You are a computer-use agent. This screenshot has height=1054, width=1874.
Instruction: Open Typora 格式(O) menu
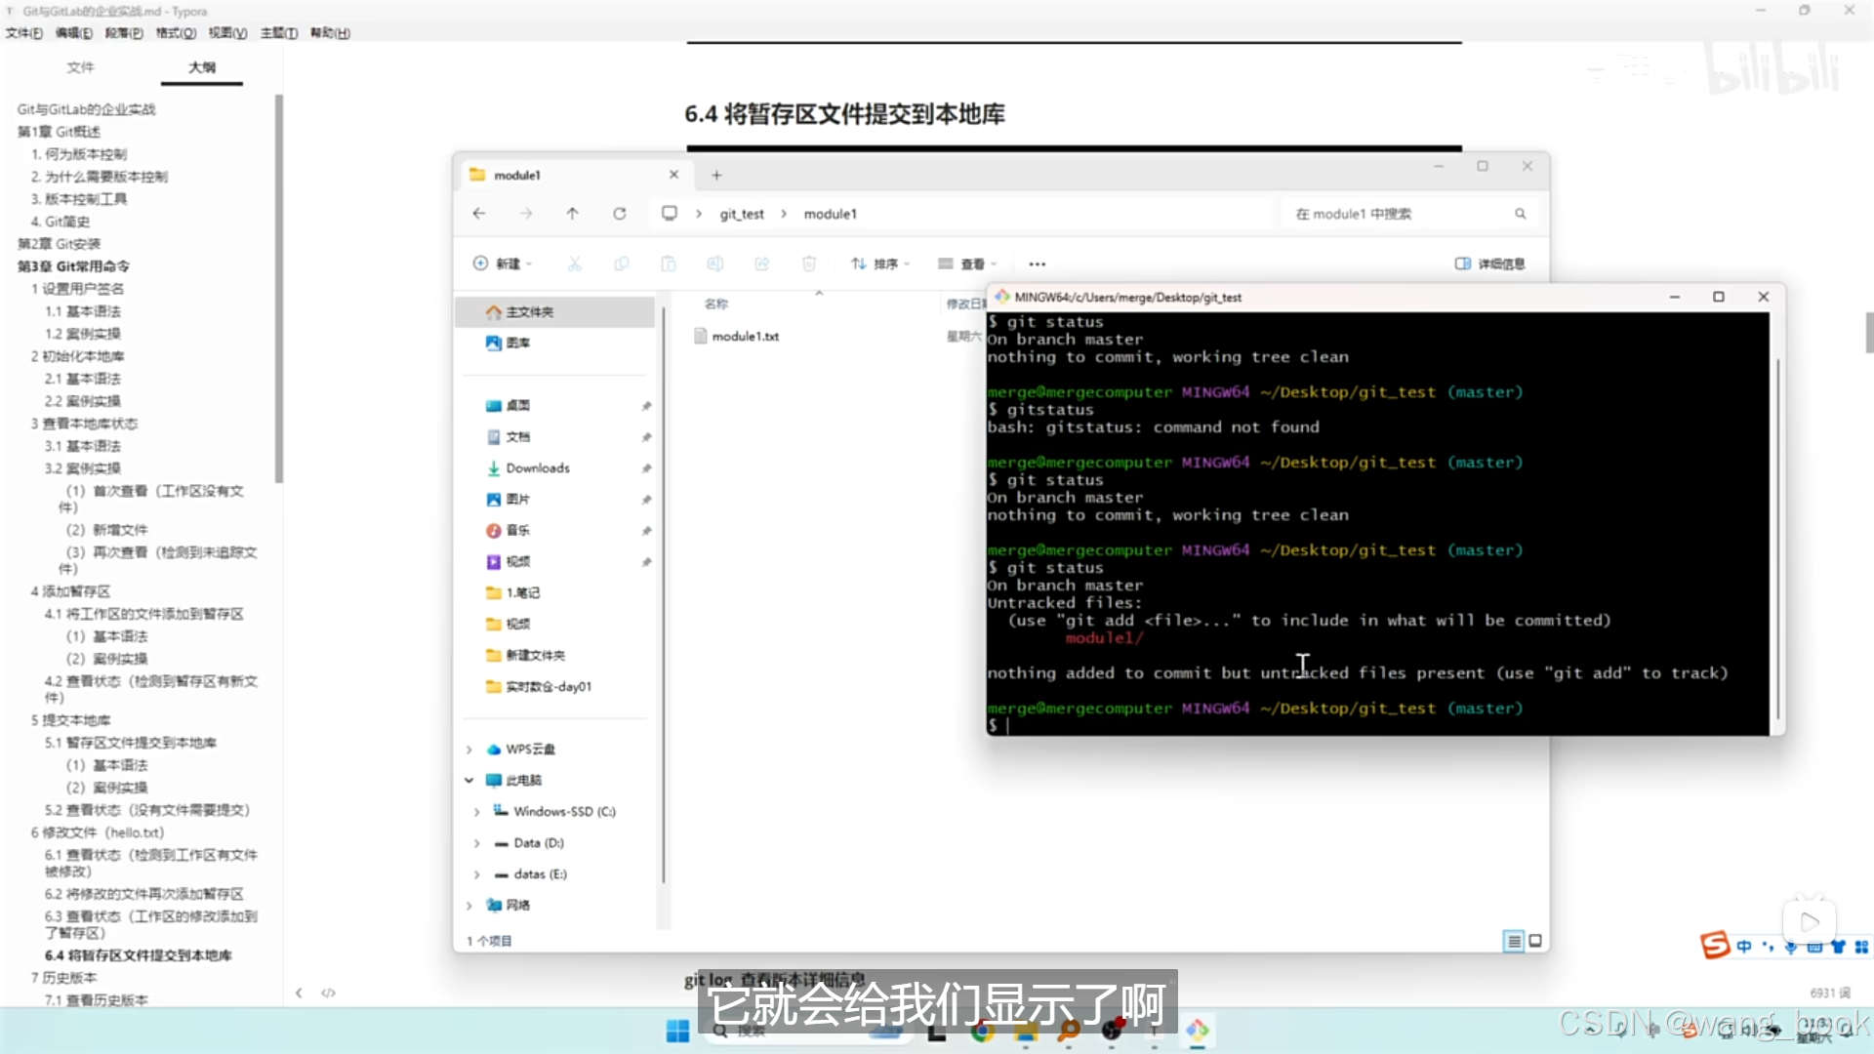pyautogui.click(x=176, y=32)
